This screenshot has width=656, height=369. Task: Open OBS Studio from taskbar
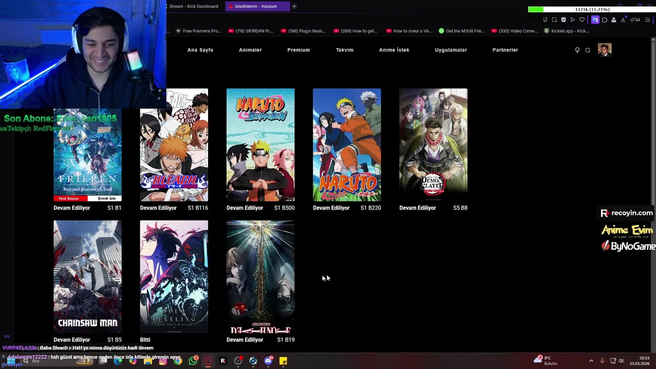[238, 361]
